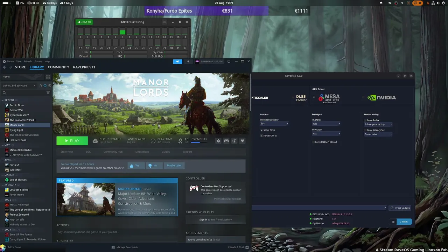The image size is (448, 252).
Task: Open the featured Major Update #8 thumbnail
Action: (x=86, y=199)
